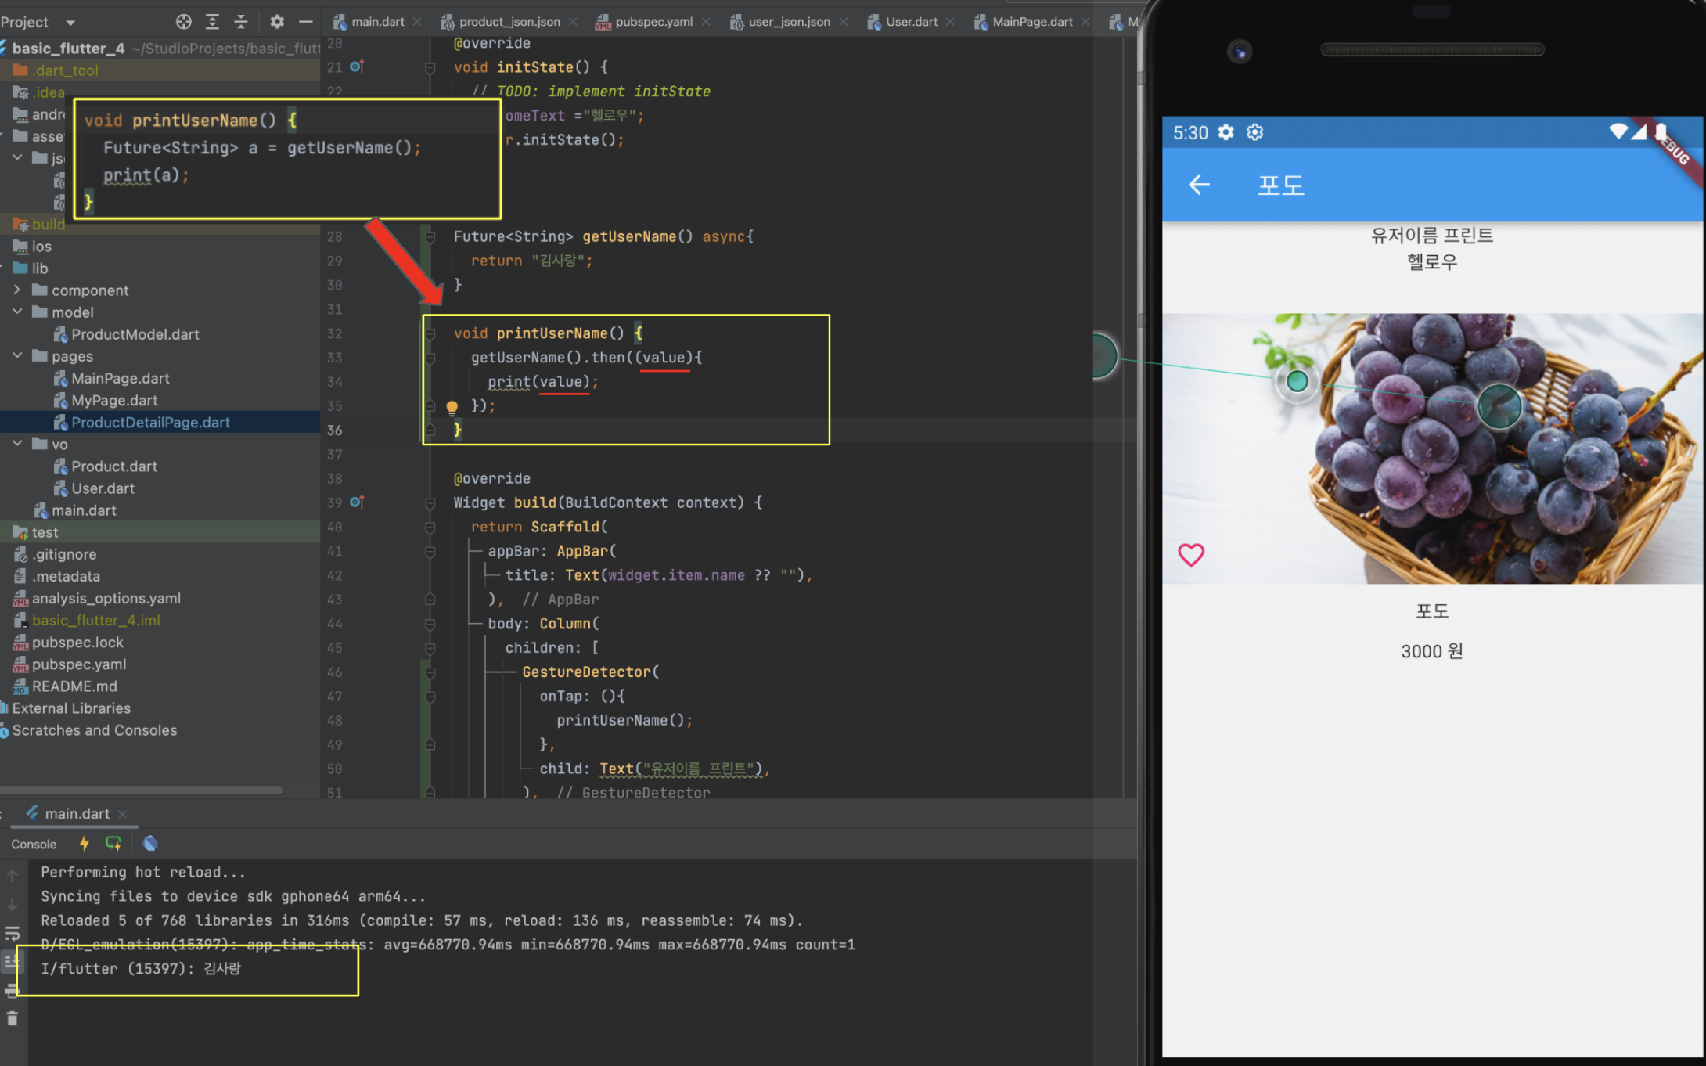1706x1066 pixels.
Task: Click the Flutter Hot Restart icon
Action: click(113, 843)
